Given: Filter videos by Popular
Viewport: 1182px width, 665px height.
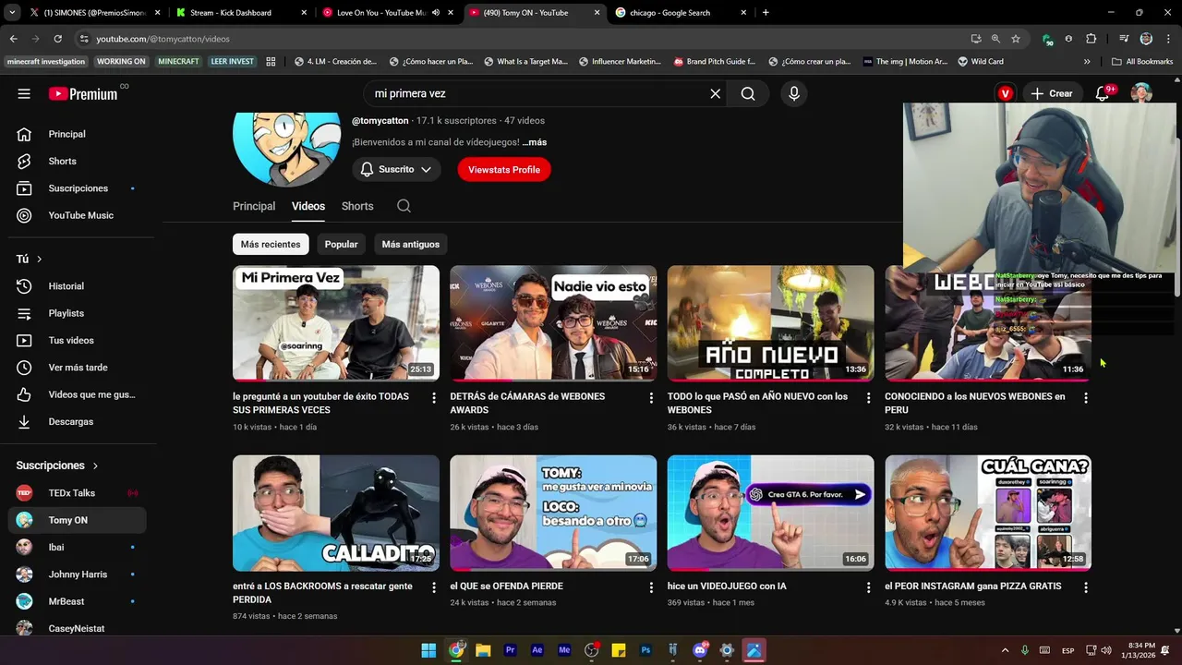Looking at the screenshot, I should tap(341, 245).
